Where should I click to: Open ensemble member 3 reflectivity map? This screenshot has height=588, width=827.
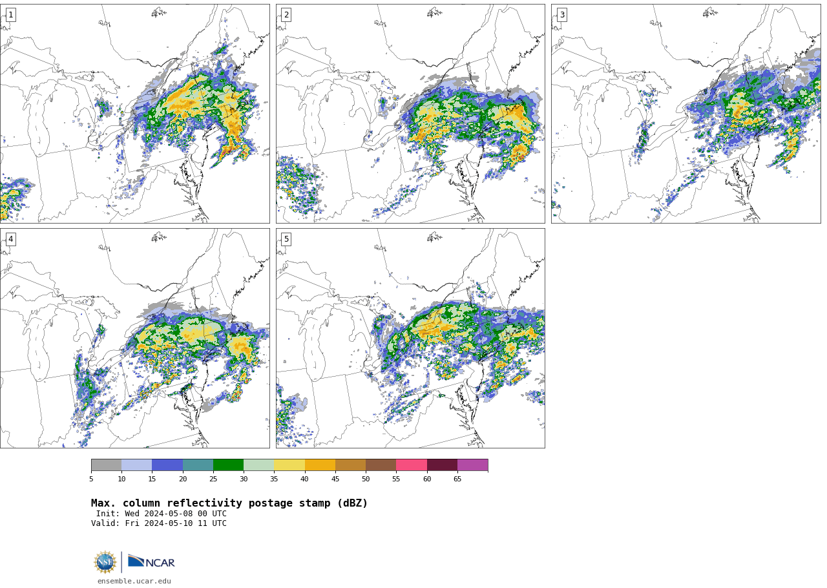tap(686, 114)
